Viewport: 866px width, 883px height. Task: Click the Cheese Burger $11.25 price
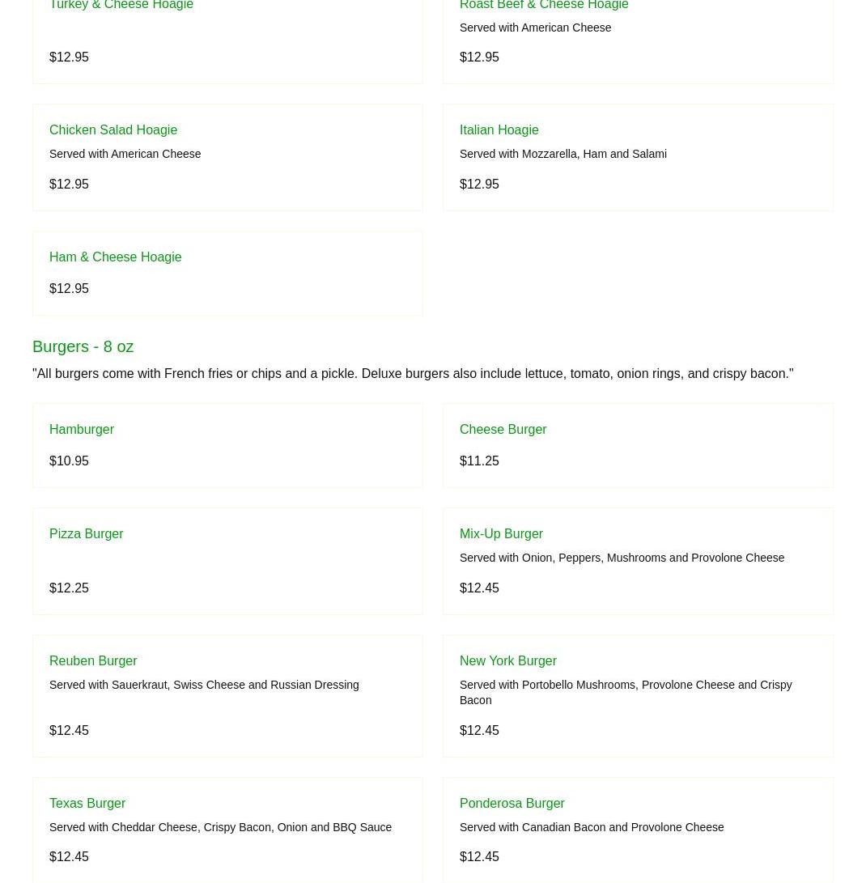(x=479, y=461)
